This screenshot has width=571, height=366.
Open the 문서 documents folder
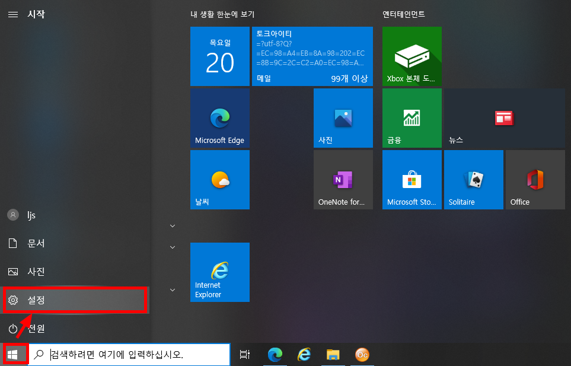tap(75, 243)
